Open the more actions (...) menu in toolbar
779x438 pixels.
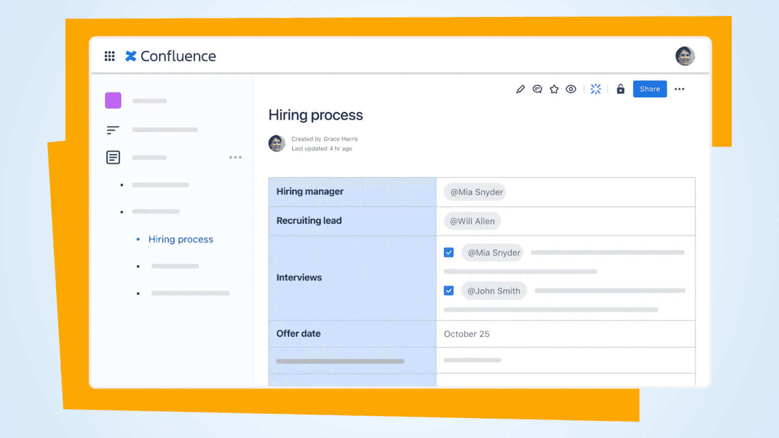click(680, 89)
